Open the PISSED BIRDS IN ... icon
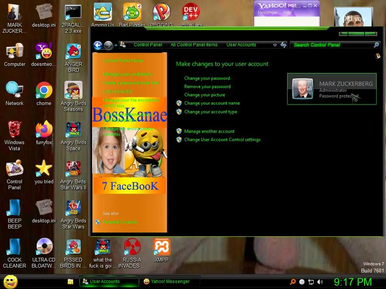 (73, 253)
